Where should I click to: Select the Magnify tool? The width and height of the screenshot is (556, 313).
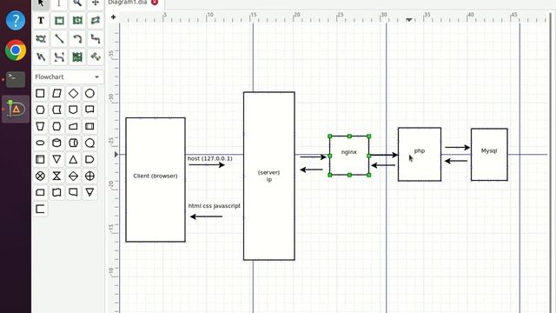pos(77,3)
